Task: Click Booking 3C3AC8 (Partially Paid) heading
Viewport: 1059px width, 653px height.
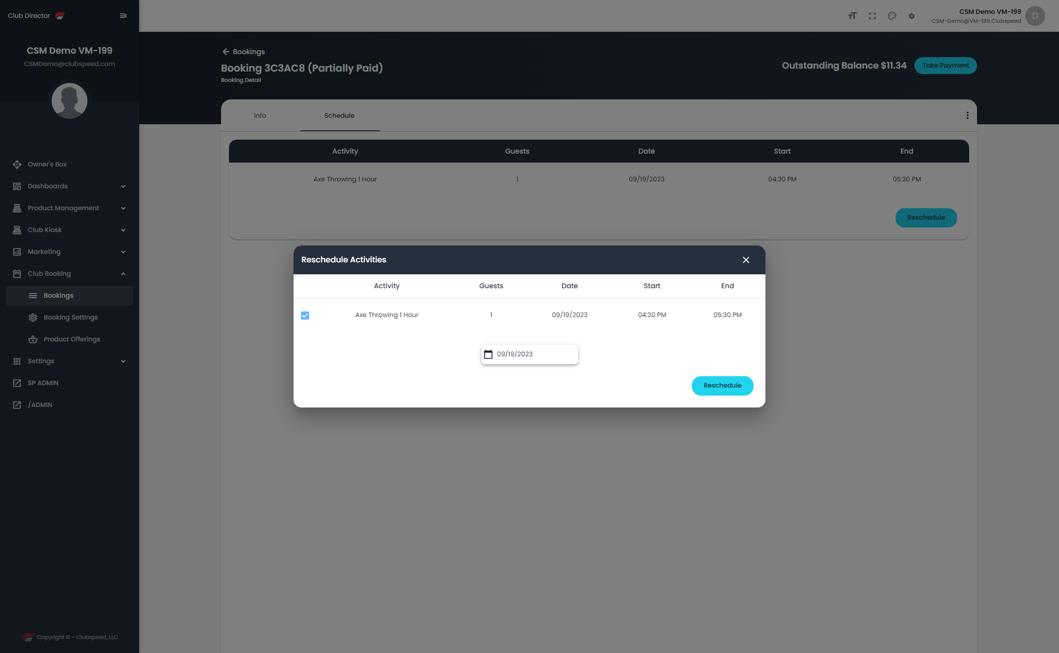Action: tap(302, 68)
